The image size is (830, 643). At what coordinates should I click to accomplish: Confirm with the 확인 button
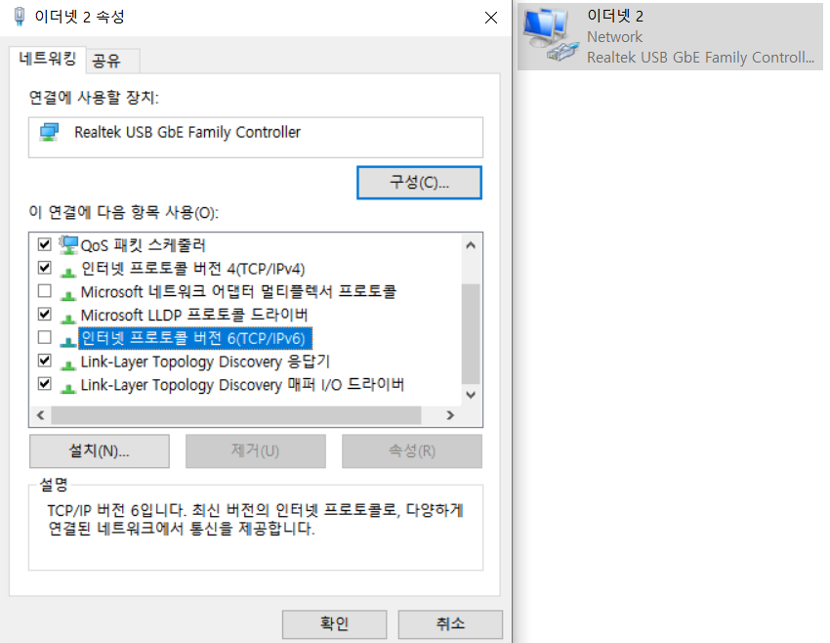(x=335, y=623)
